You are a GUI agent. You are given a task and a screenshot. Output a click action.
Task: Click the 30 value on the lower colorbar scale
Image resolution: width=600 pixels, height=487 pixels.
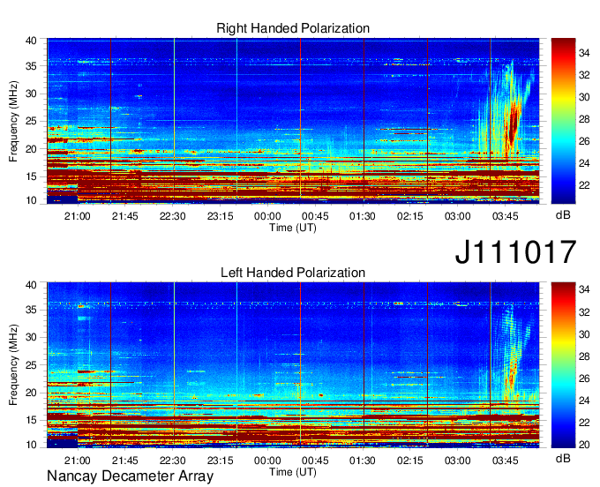click(x=584, y=334)
